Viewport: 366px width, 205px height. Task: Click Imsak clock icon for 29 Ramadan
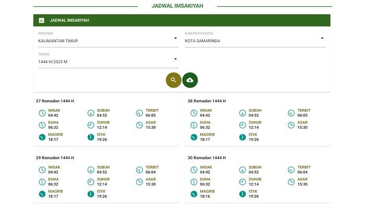click(x=42, y=170)
